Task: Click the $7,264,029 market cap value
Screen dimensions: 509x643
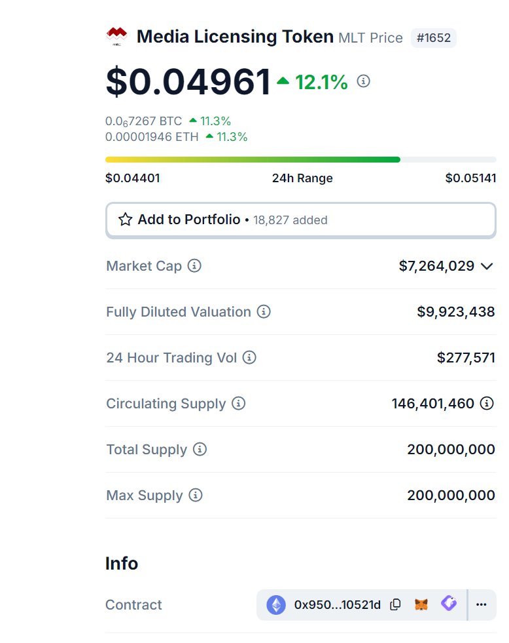Action: pos(436,266)
